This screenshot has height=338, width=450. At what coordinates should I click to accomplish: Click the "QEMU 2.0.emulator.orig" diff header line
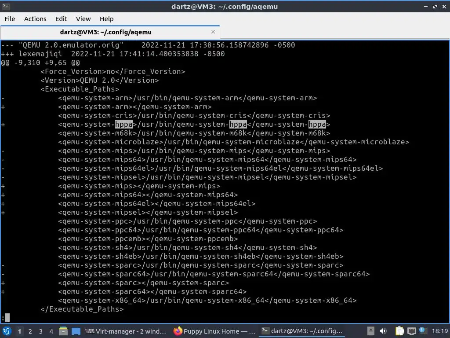pyautogui.click(x=148, y=45)
